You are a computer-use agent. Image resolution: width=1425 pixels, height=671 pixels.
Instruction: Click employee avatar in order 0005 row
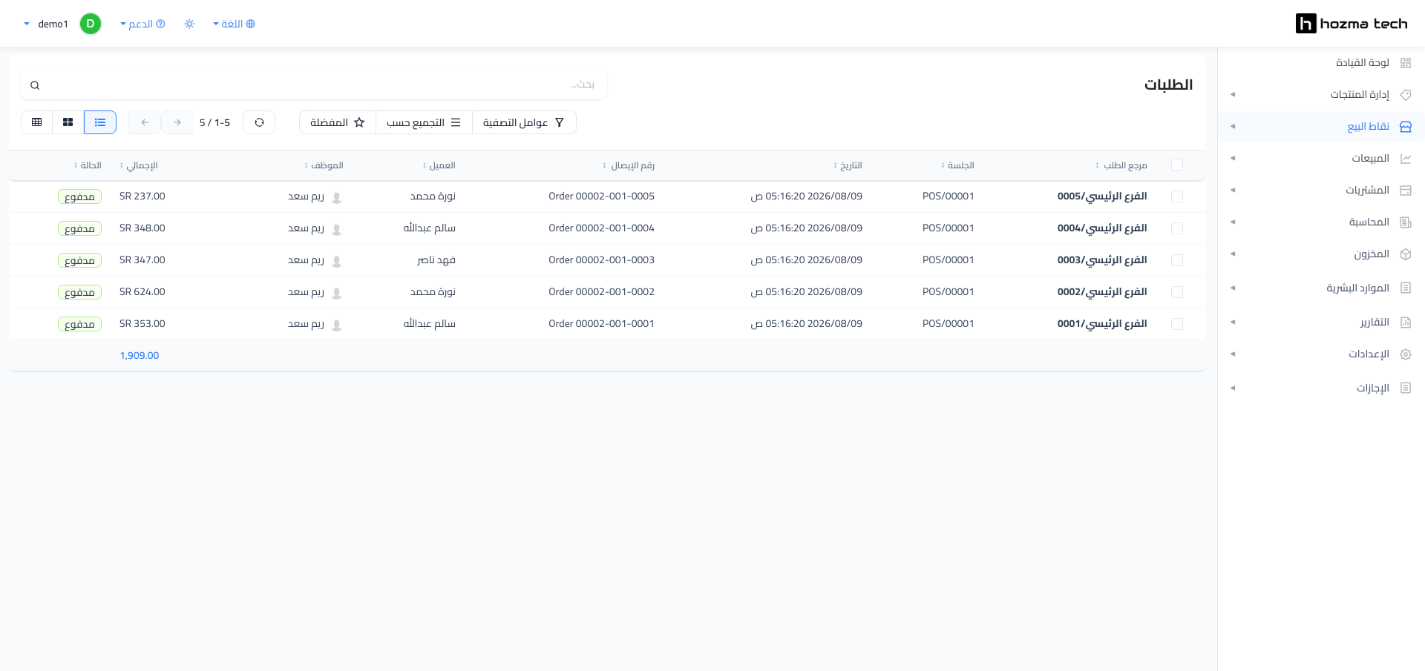[x=336, y=197]
